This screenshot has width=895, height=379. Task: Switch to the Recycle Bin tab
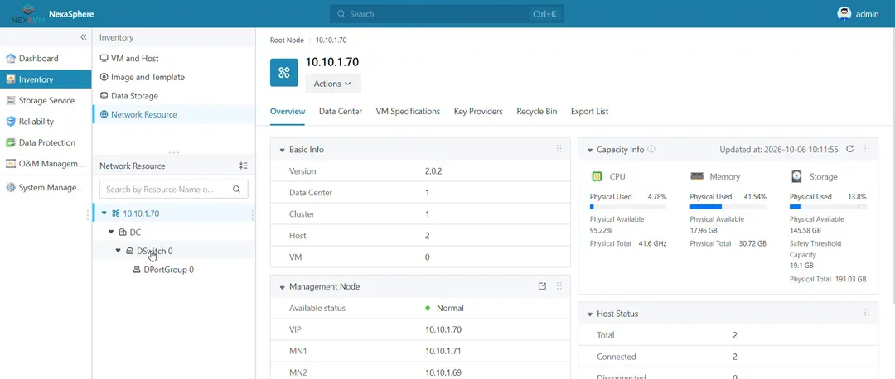point(536,112)
